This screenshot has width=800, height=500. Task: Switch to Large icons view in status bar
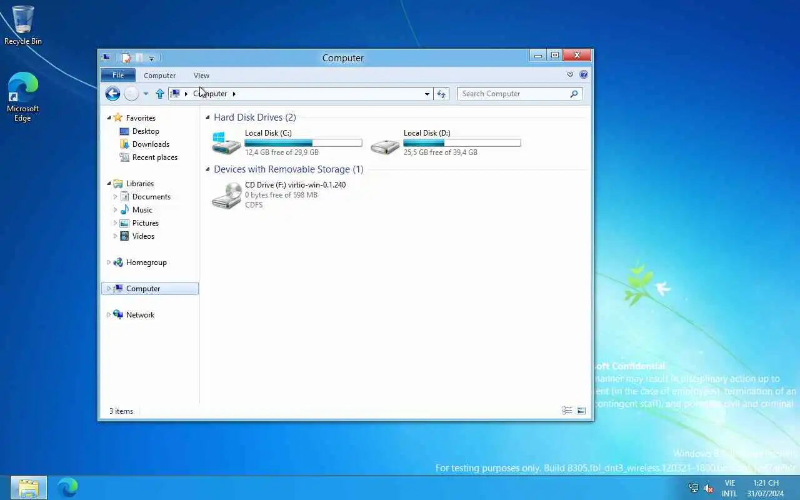(581, 411)
